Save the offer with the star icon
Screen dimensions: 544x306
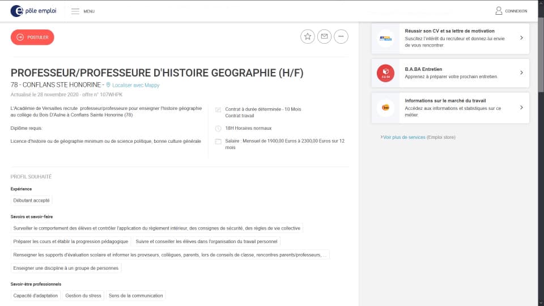coord(308,36)
